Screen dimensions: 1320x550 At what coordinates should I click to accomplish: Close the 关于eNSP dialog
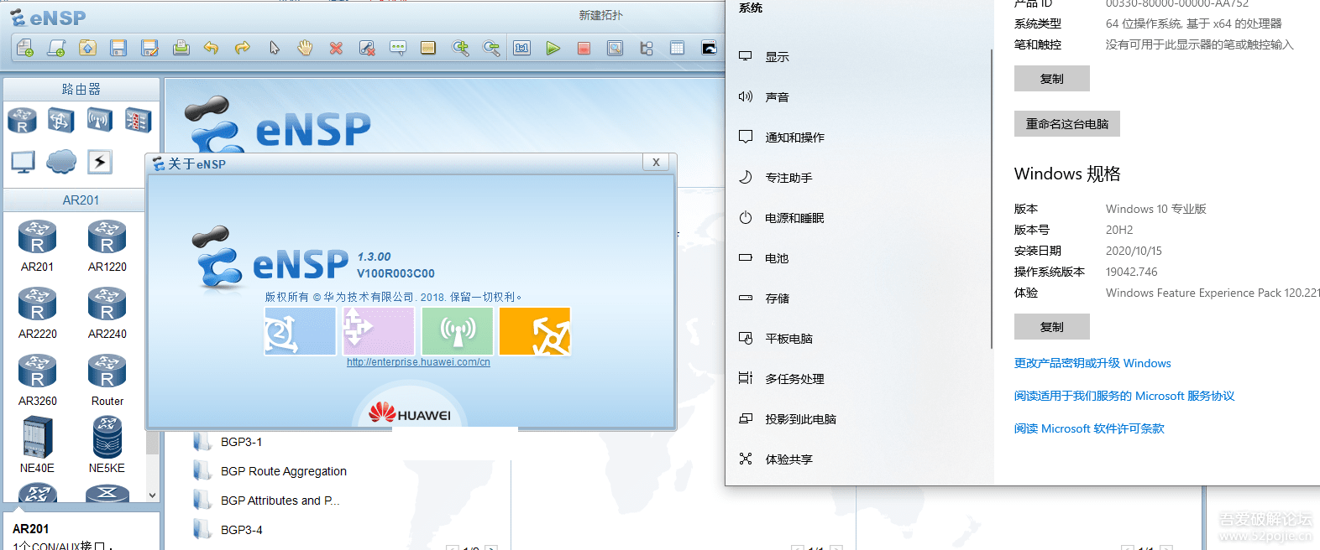[657, 163]
